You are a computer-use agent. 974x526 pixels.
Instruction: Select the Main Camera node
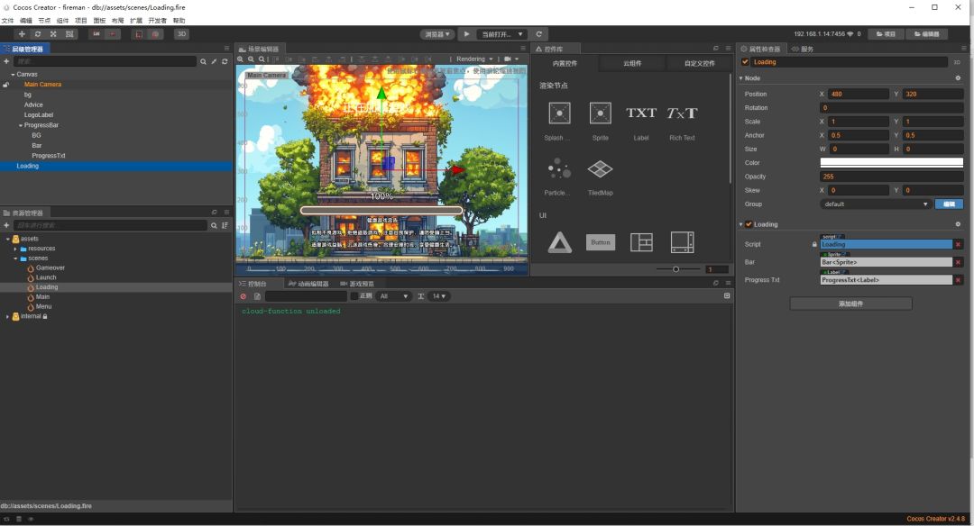coord(43,85)
